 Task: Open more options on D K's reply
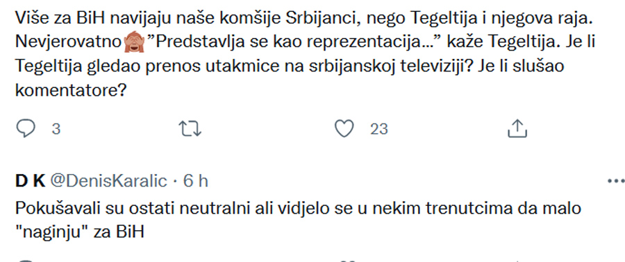pyautogui.click(x=616, y=182)
